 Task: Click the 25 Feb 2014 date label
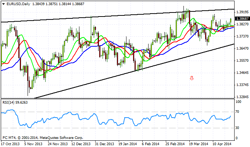(175, 144)
